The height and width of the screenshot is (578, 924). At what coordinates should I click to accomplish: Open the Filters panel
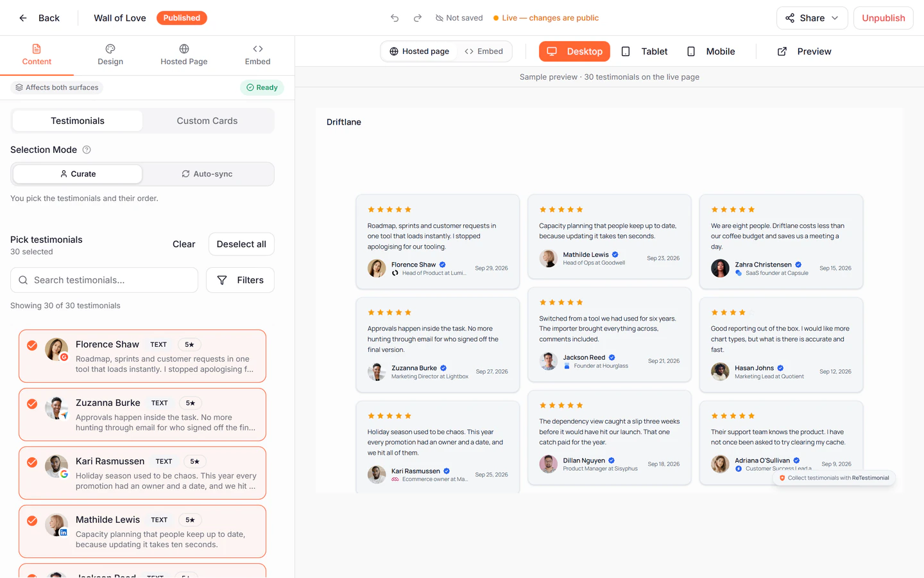point(240,280)
